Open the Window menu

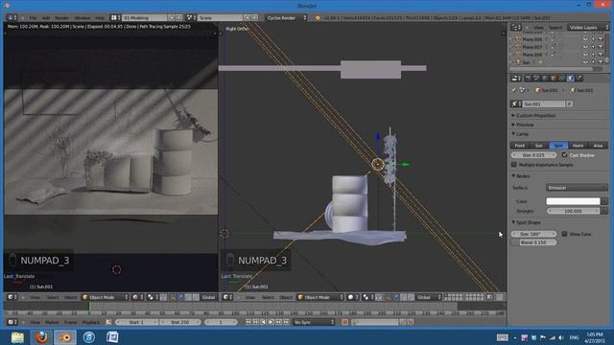click(x=83, y=18)
